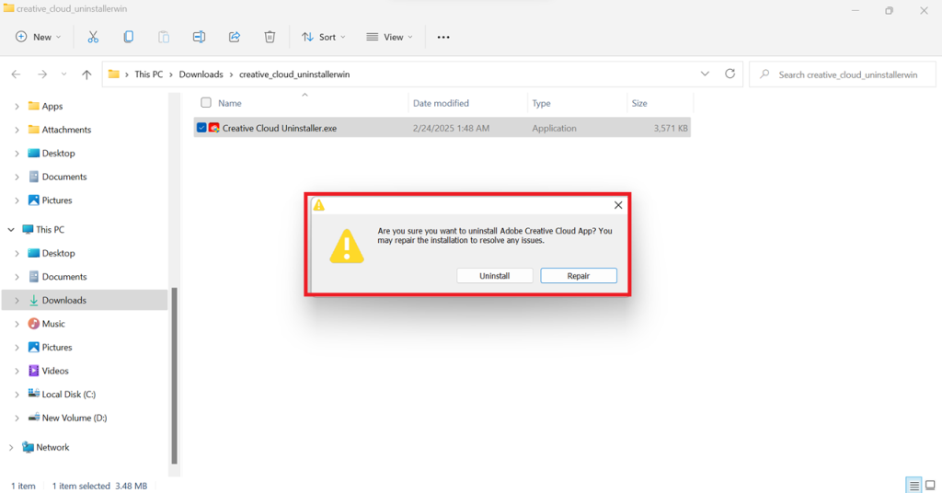The height and width of the screenshot is (493, 942).
Task: Uncheck the Creative Cloud Uninstaller.exe checkbox
Action: coord(201,128)
